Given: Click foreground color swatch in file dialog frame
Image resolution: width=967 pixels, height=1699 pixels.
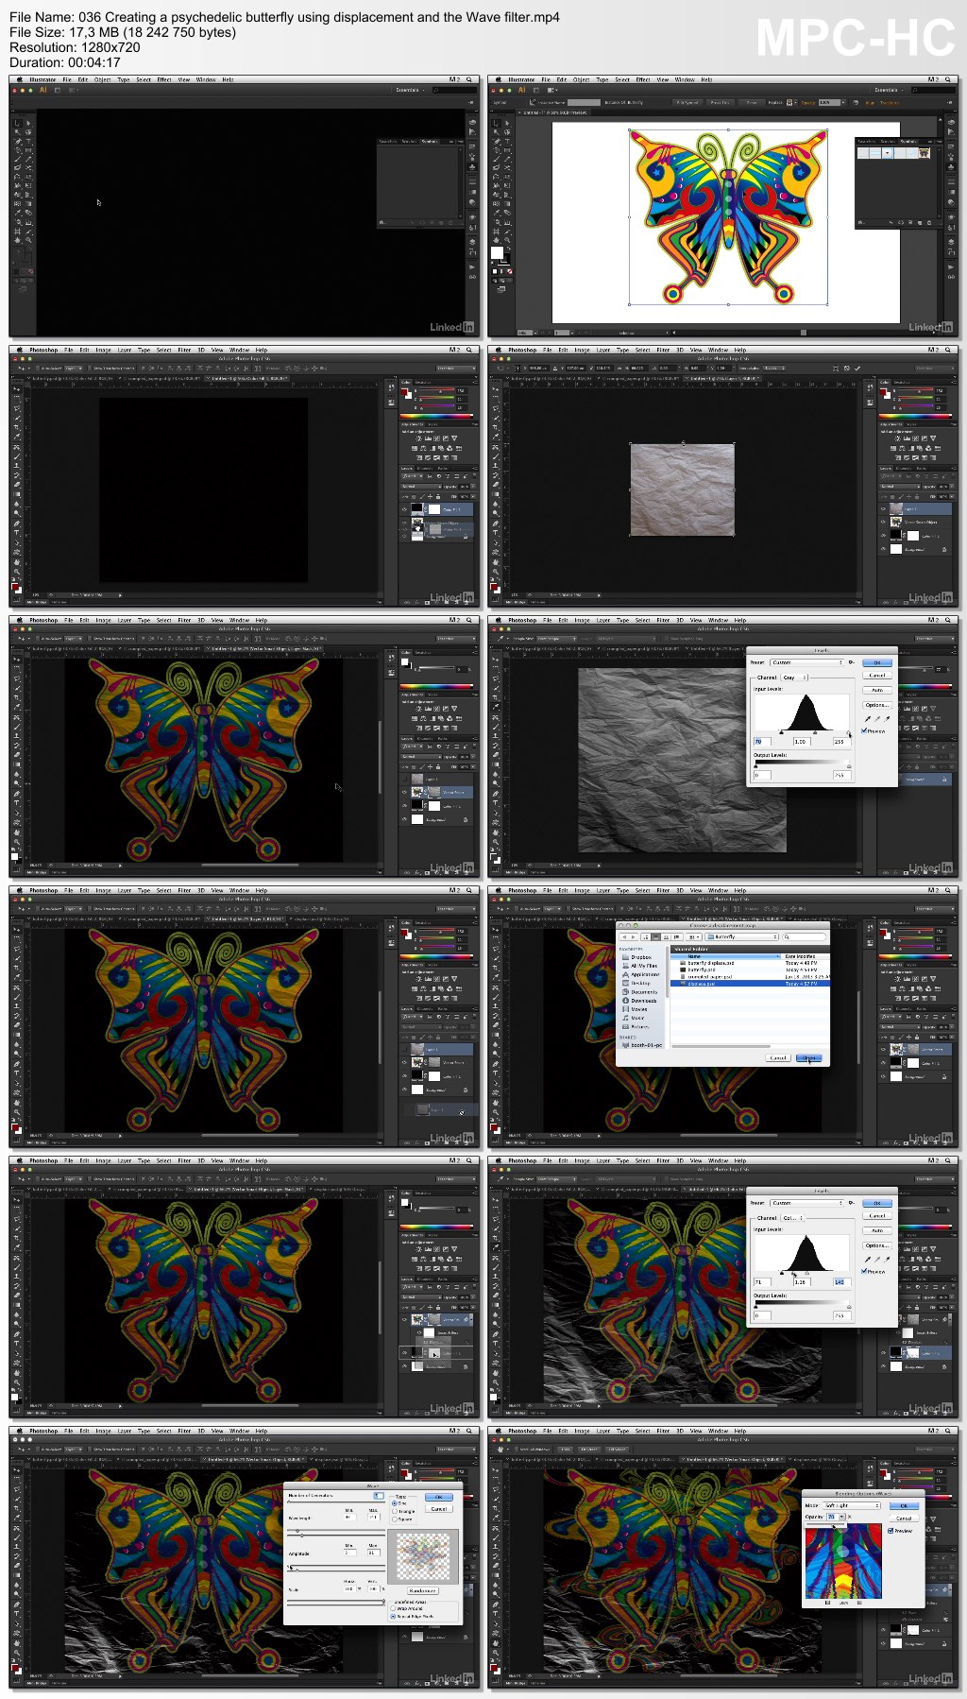Looking at the screenshot, I should [x=494, y=1127].
